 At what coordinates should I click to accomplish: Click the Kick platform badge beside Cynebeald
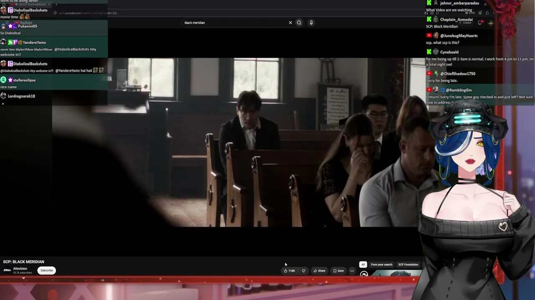(x=429, y=52)
